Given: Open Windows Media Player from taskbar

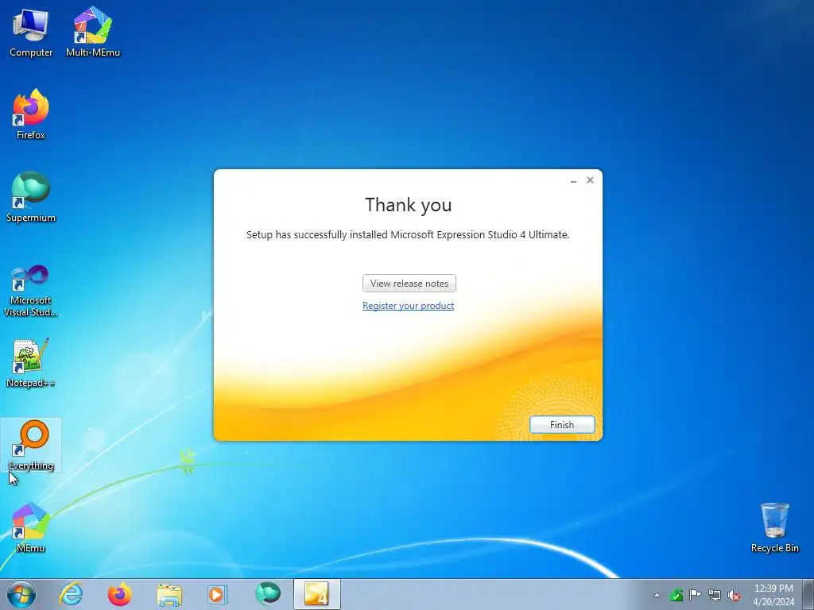Looking at the screenshot, I should point(218,594).
